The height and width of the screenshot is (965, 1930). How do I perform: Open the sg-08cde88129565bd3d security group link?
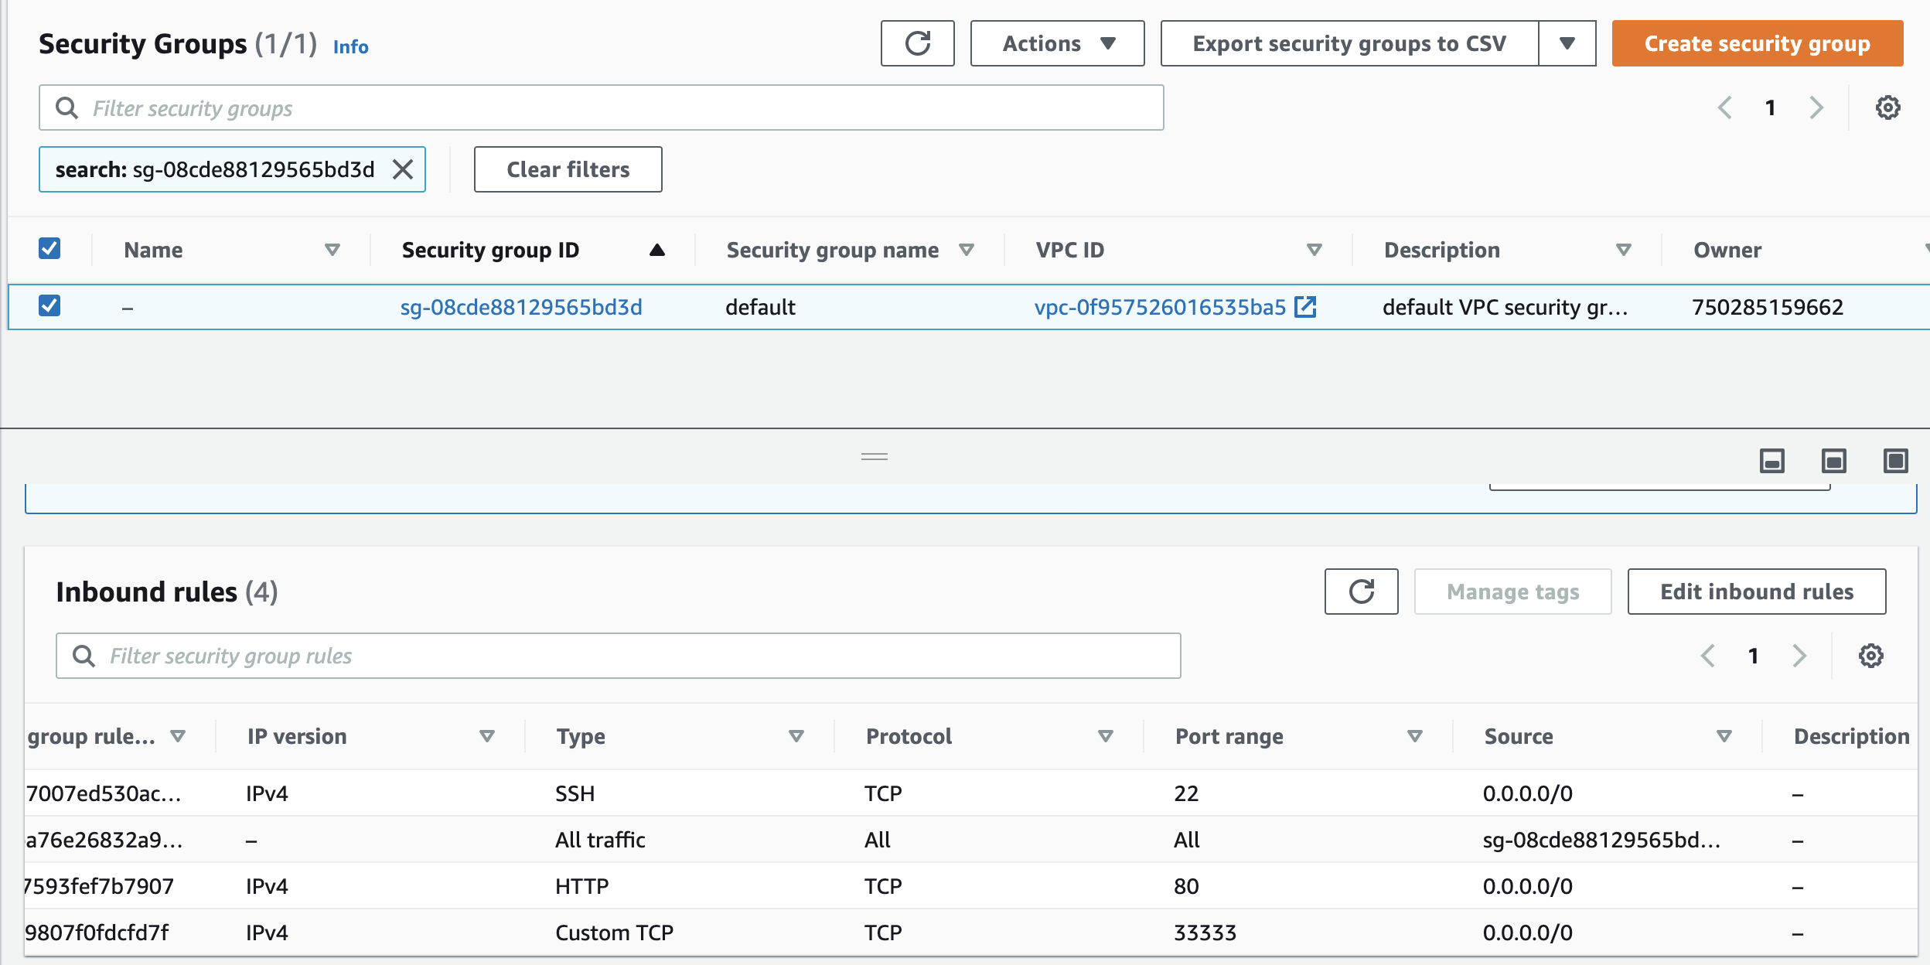(520, 307)
